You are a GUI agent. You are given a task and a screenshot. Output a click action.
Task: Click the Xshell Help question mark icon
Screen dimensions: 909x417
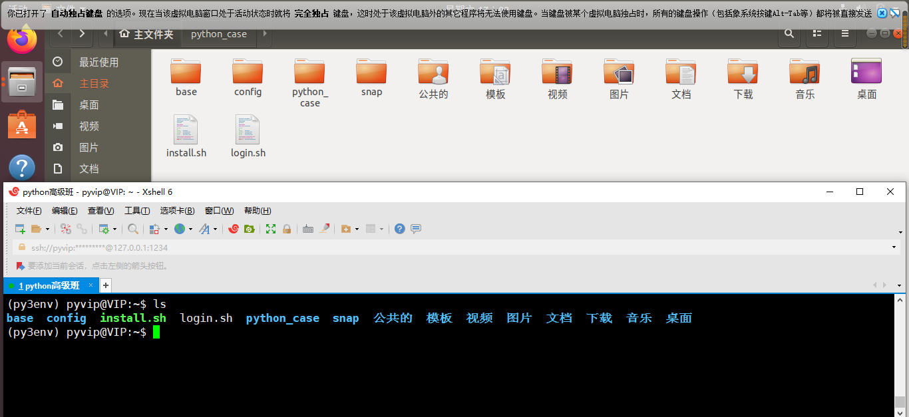(400, 229)
